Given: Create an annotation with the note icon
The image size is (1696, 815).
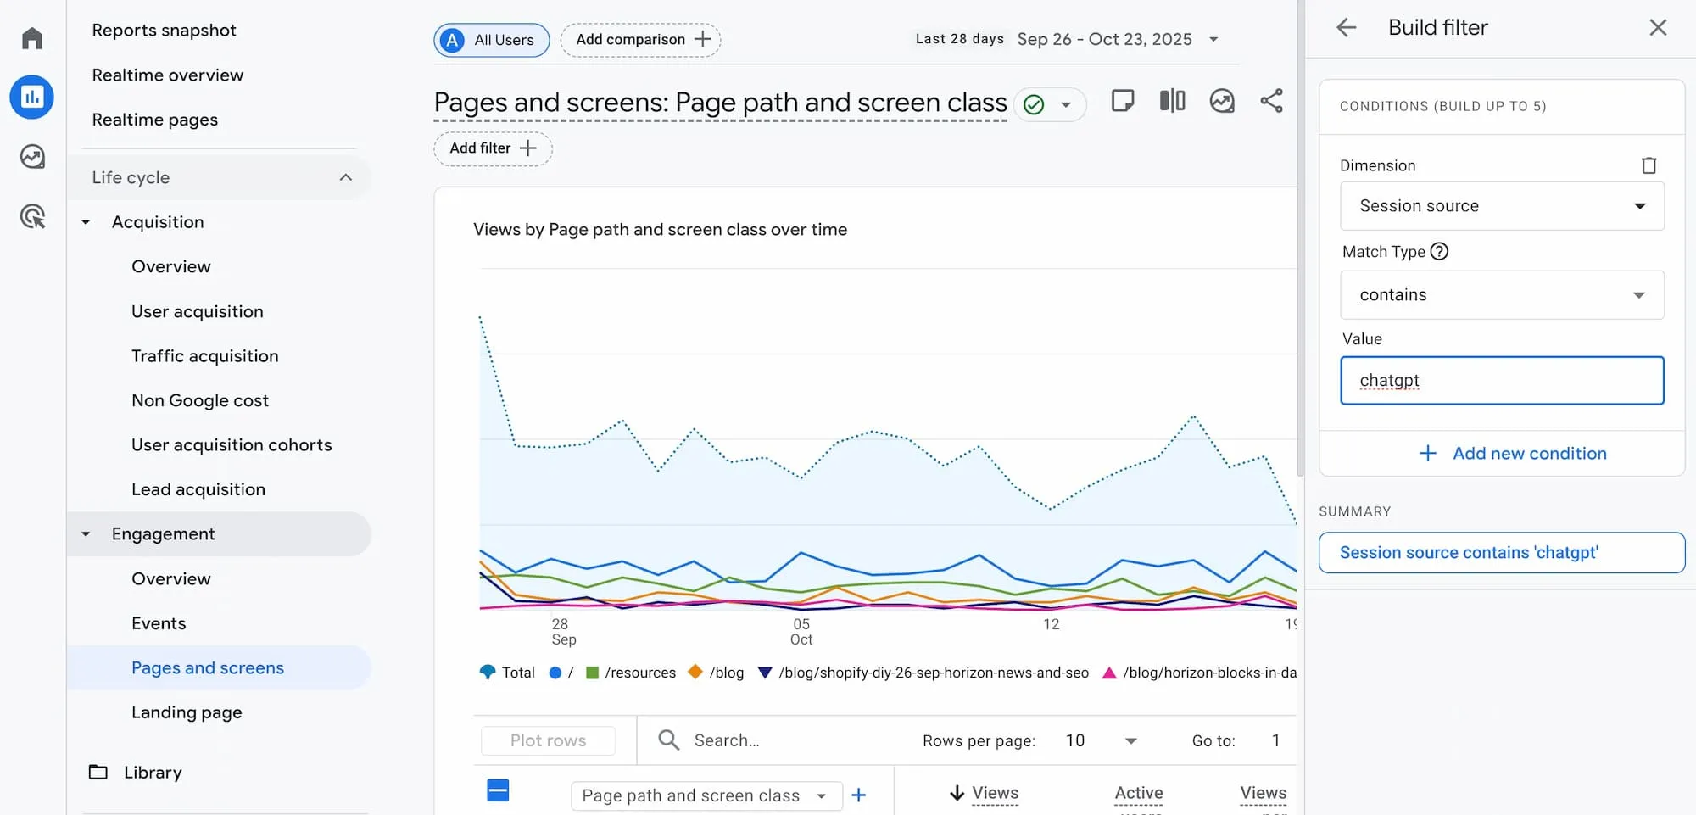Looking at the screenshot, I should tap(1123, 100).
